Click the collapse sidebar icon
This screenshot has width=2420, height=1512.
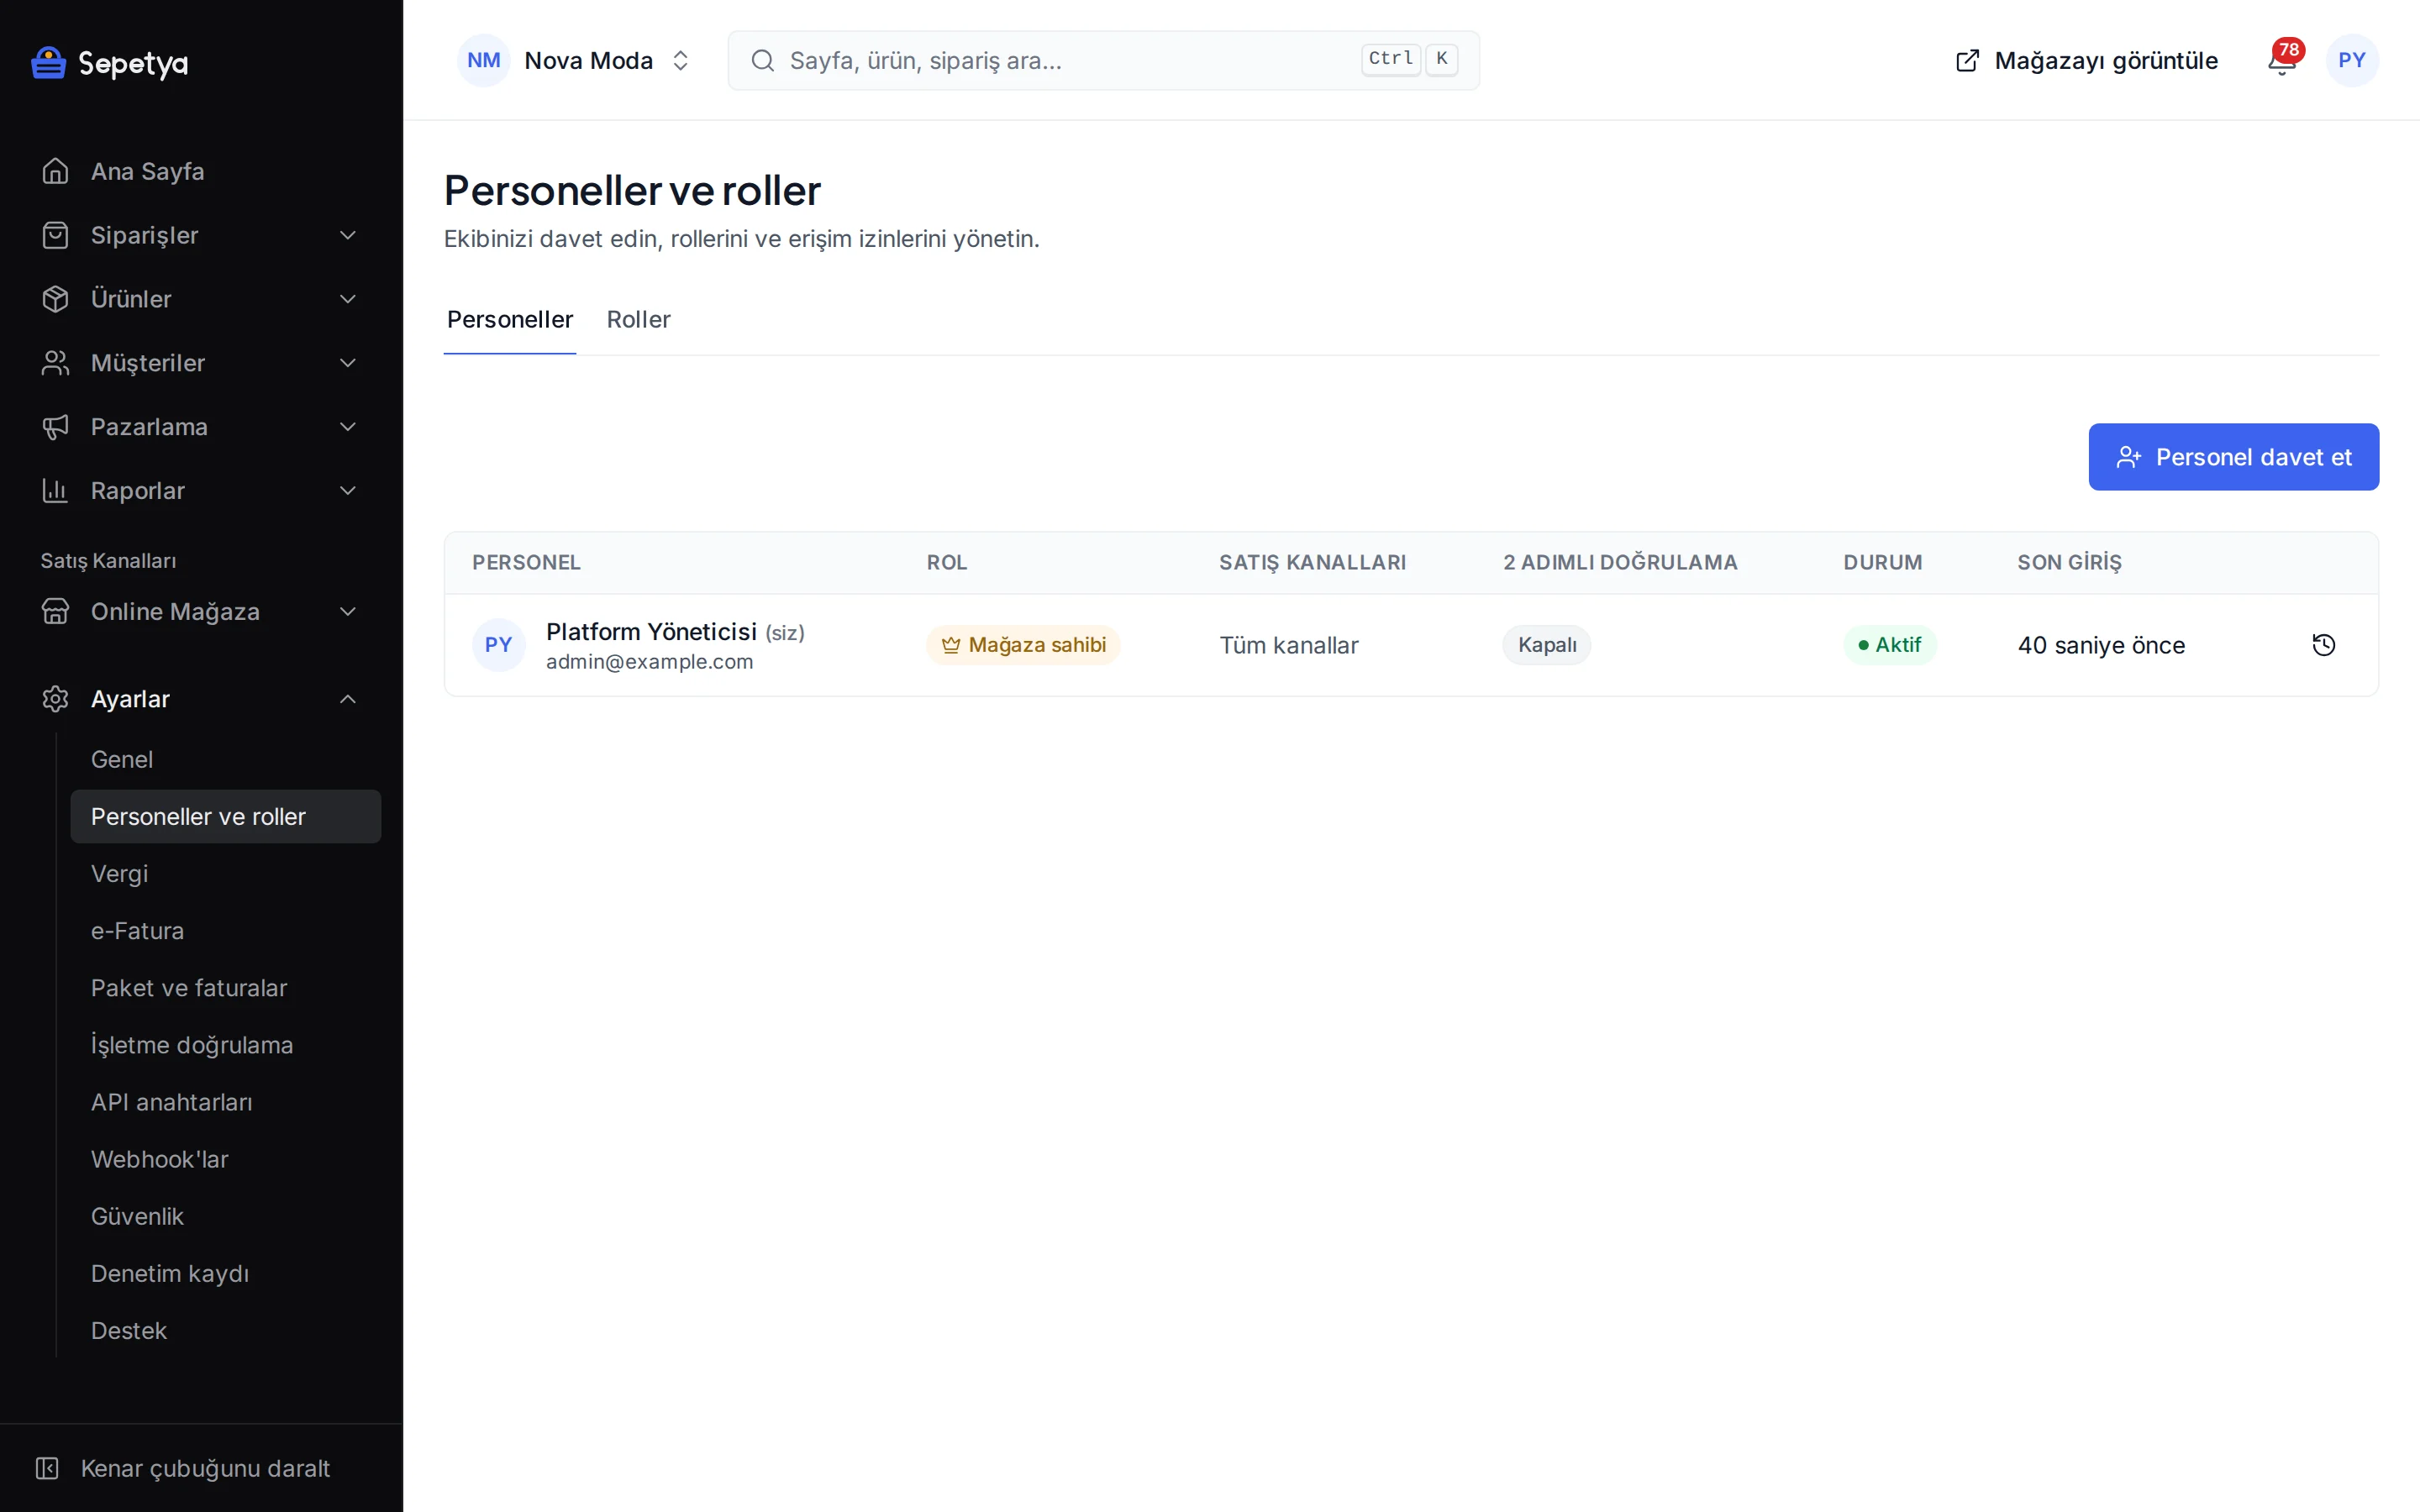[x=47, y=1468]
